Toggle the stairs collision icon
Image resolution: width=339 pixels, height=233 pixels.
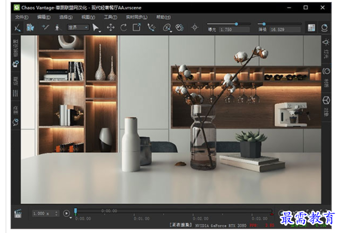click(x=45, y=28)
